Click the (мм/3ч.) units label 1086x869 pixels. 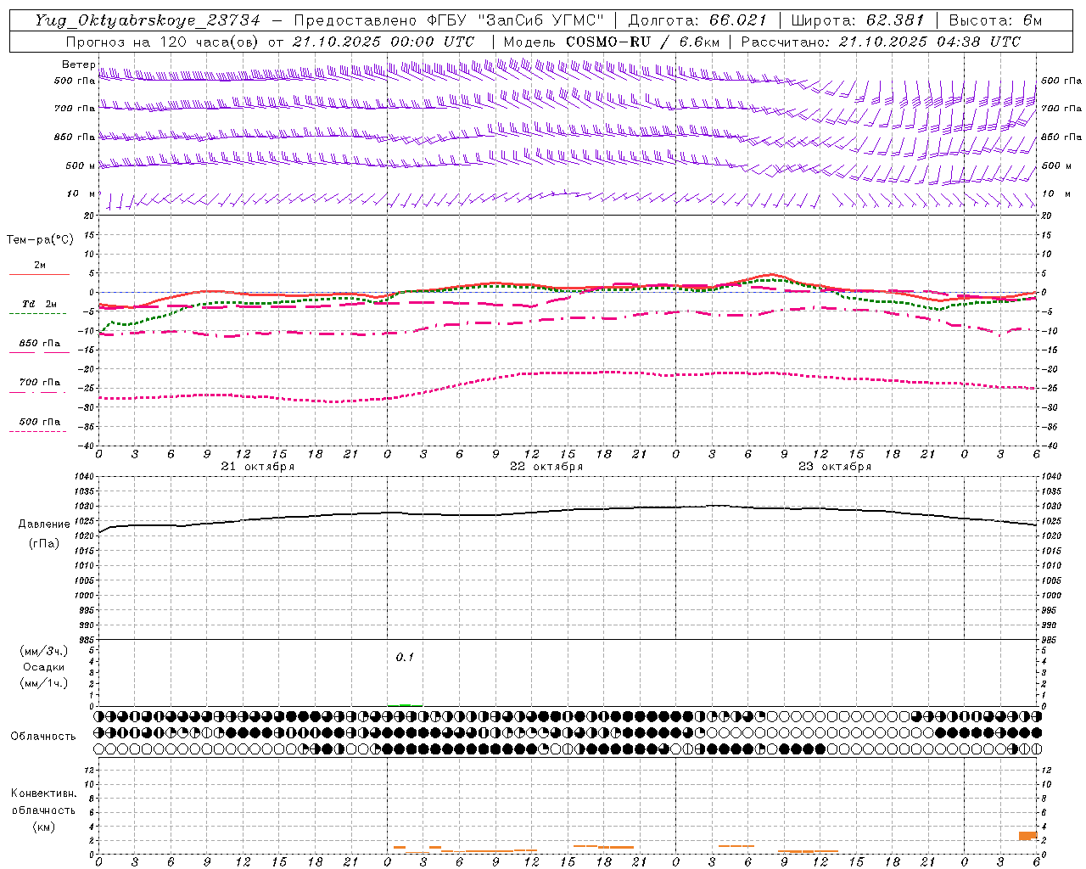click(44, 651)
